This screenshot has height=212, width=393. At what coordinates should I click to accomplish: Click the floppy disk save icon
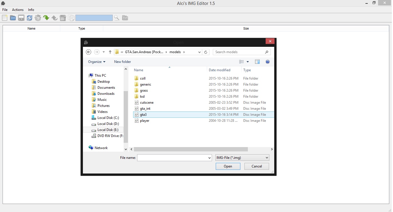21,18
